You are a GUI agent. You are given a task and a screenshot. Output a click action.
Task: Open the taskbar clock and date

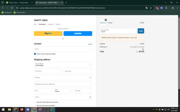174,109
